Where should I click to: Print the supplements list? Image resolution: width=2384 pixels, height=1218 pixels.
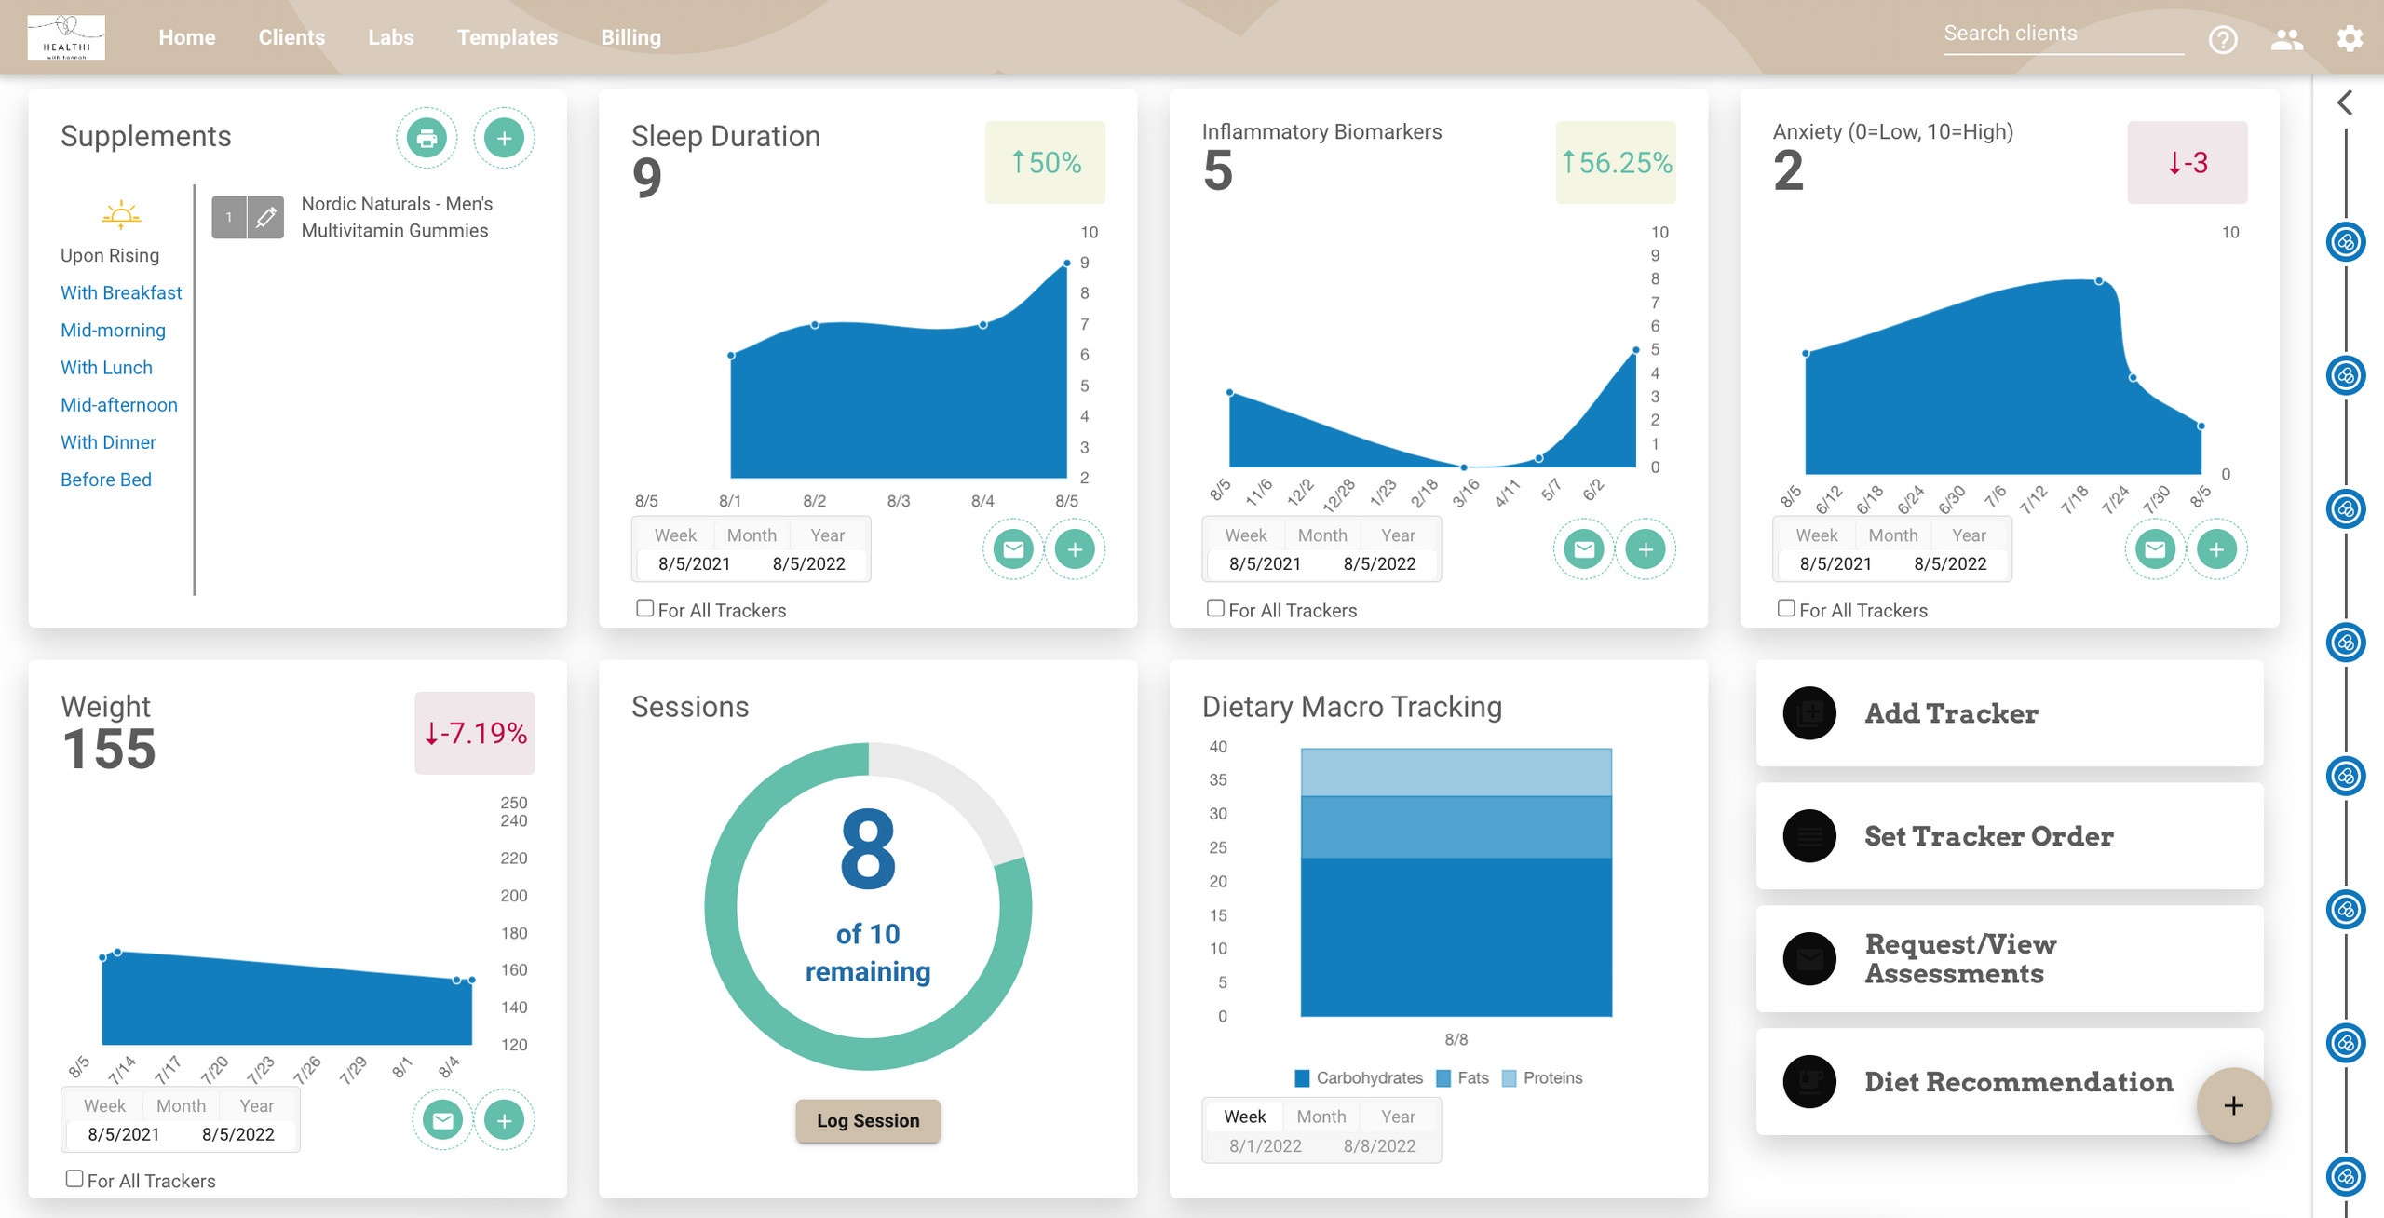[x=427, y=139]
